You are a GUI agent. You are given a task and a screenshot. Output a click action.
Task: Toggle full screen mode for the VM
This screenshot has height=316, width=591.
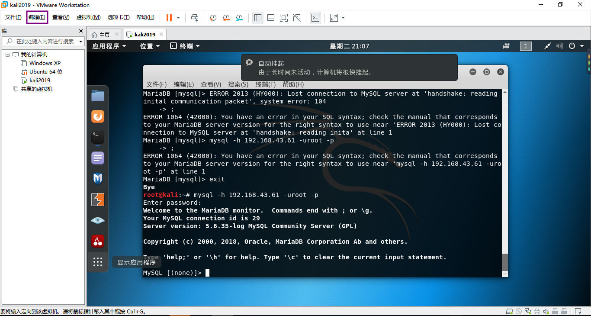click(x=284, y=18)
